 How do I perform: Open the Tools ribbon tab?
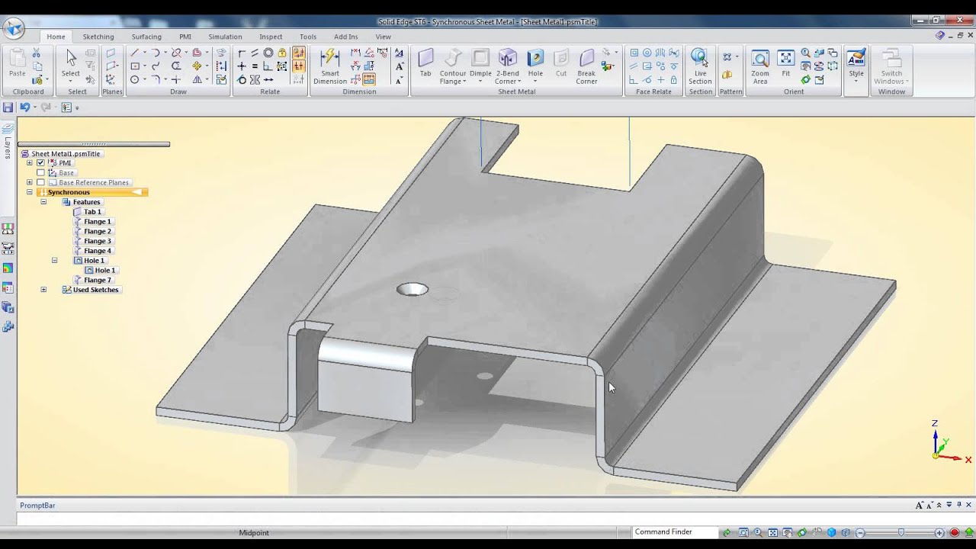308,37
